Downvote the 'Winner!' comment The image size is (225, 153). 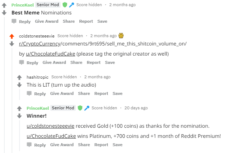pos(19,116)
